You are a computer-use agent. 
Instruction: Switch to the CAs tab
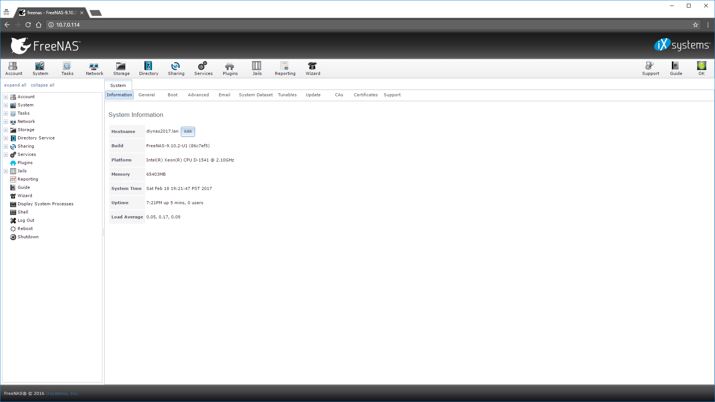[x=339, y=95]
